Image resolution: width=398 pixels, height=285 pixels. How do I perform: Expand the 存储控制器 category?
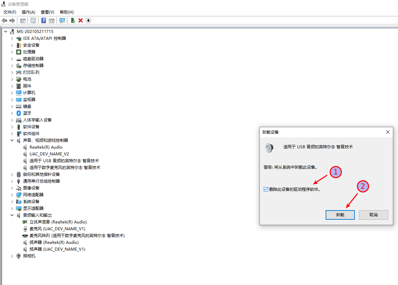pos(12,66)
